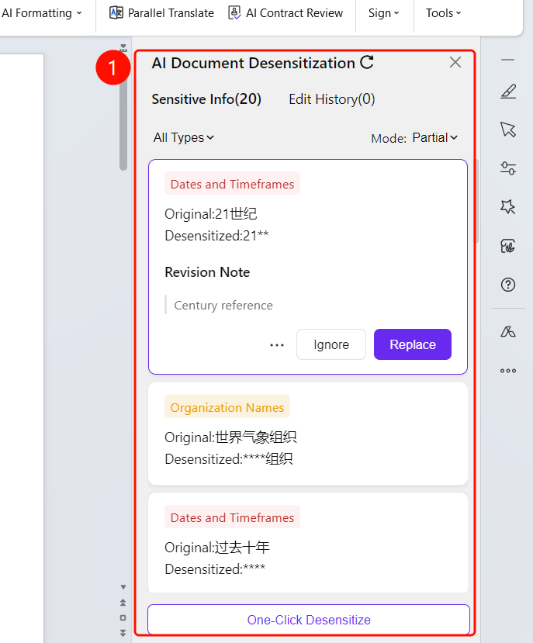This screenshot has height=643, width=533.
Task: Open AI Contract Review from toolbar
Action: [x=286, y=13]
